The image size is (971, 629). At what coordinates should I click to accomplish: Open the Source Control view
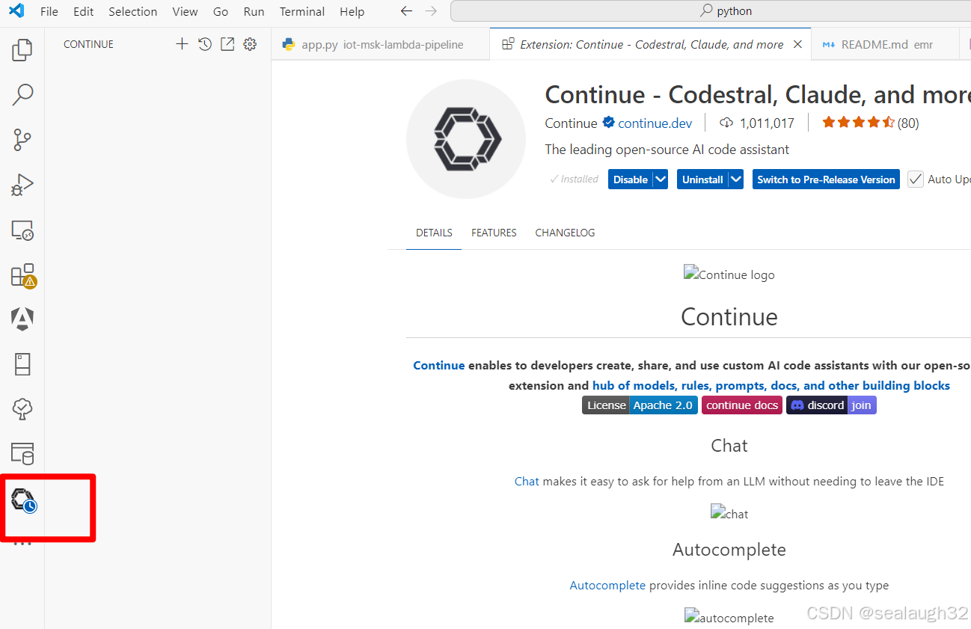pos(22,140)
